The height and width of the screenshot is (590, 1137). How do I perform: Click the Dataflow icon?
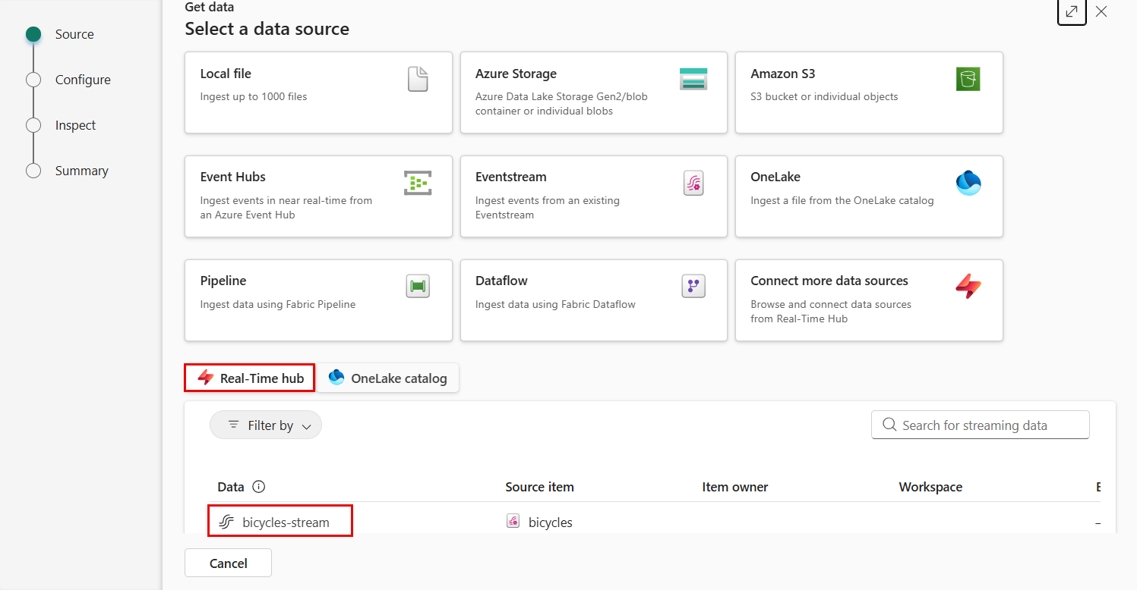click(x=693, y=287)
